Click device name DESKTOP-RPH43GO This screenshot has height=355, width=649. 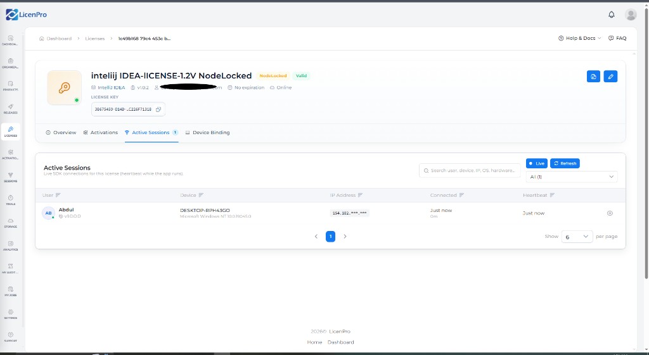205,210
